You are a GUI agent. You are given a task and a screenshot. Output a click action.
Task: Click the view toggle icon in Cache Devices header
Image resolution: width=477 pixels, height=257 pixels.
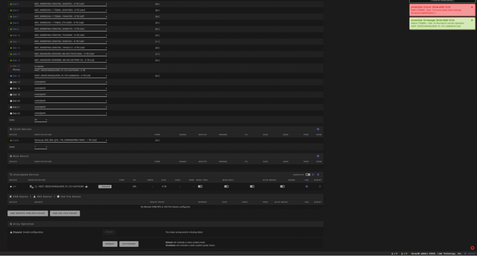(x=318, y=129)
